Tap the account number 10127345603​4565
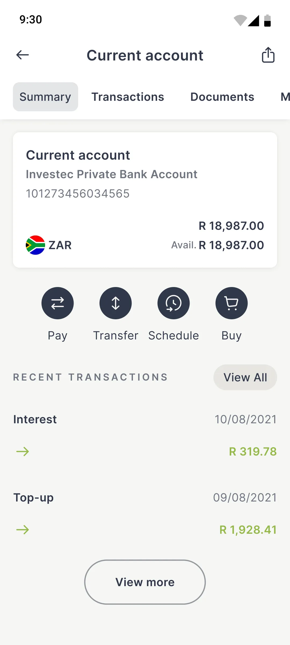Screen dimensions: 290x645 click(78, 193)
